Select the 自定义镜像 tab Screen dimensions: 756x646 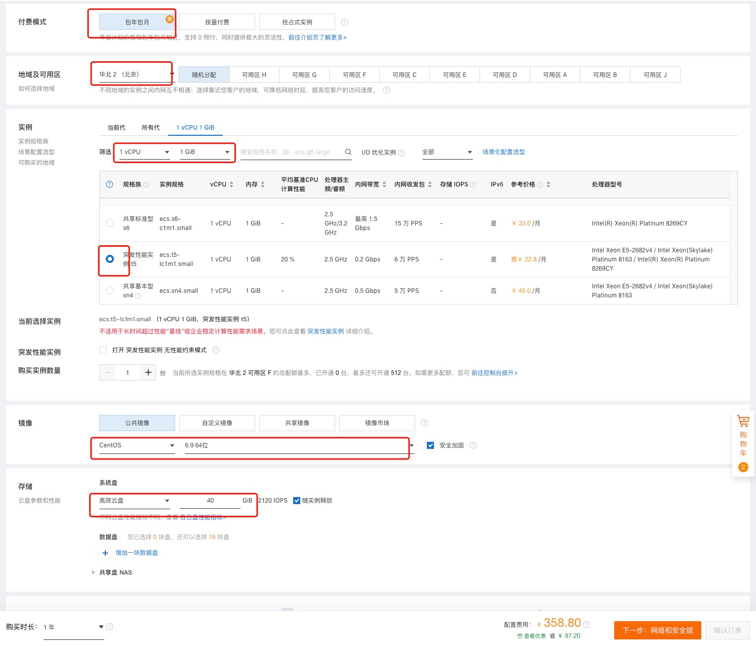[217, 423]
